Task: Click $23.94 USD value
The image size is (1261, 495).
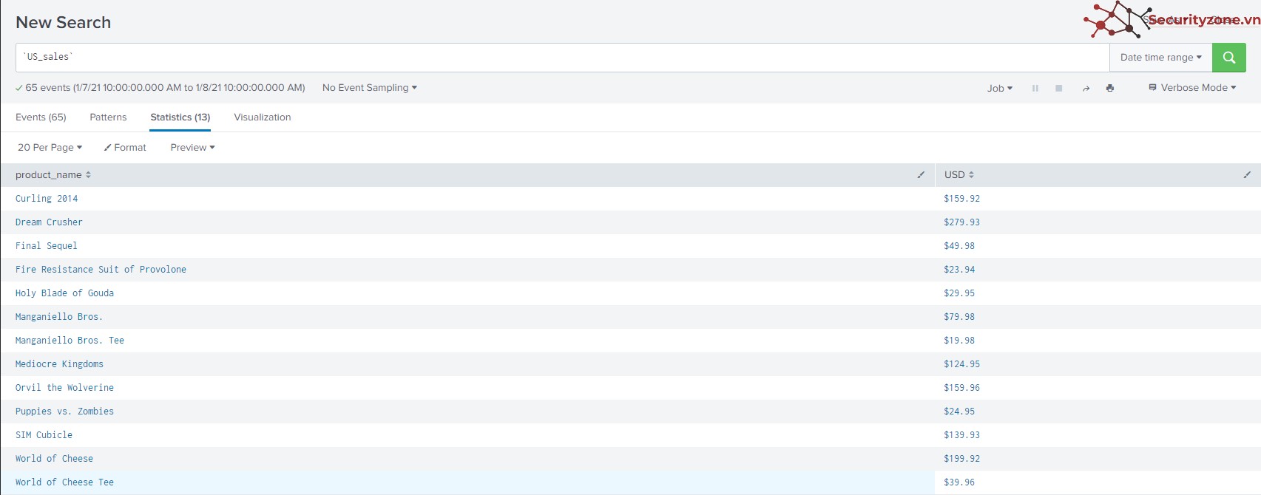Action: click(959, 270)
